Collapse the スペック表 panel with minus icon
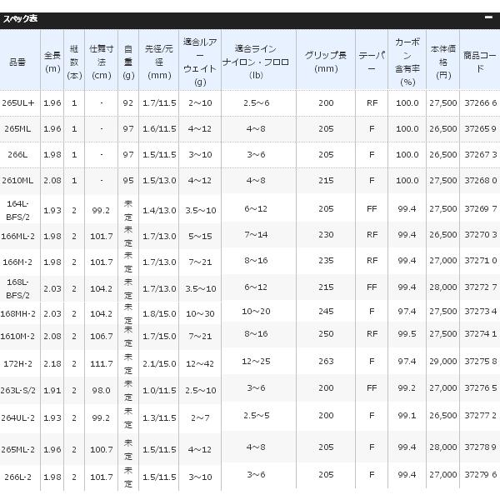Viewport: 500px width, 500px height. [488, 17]
